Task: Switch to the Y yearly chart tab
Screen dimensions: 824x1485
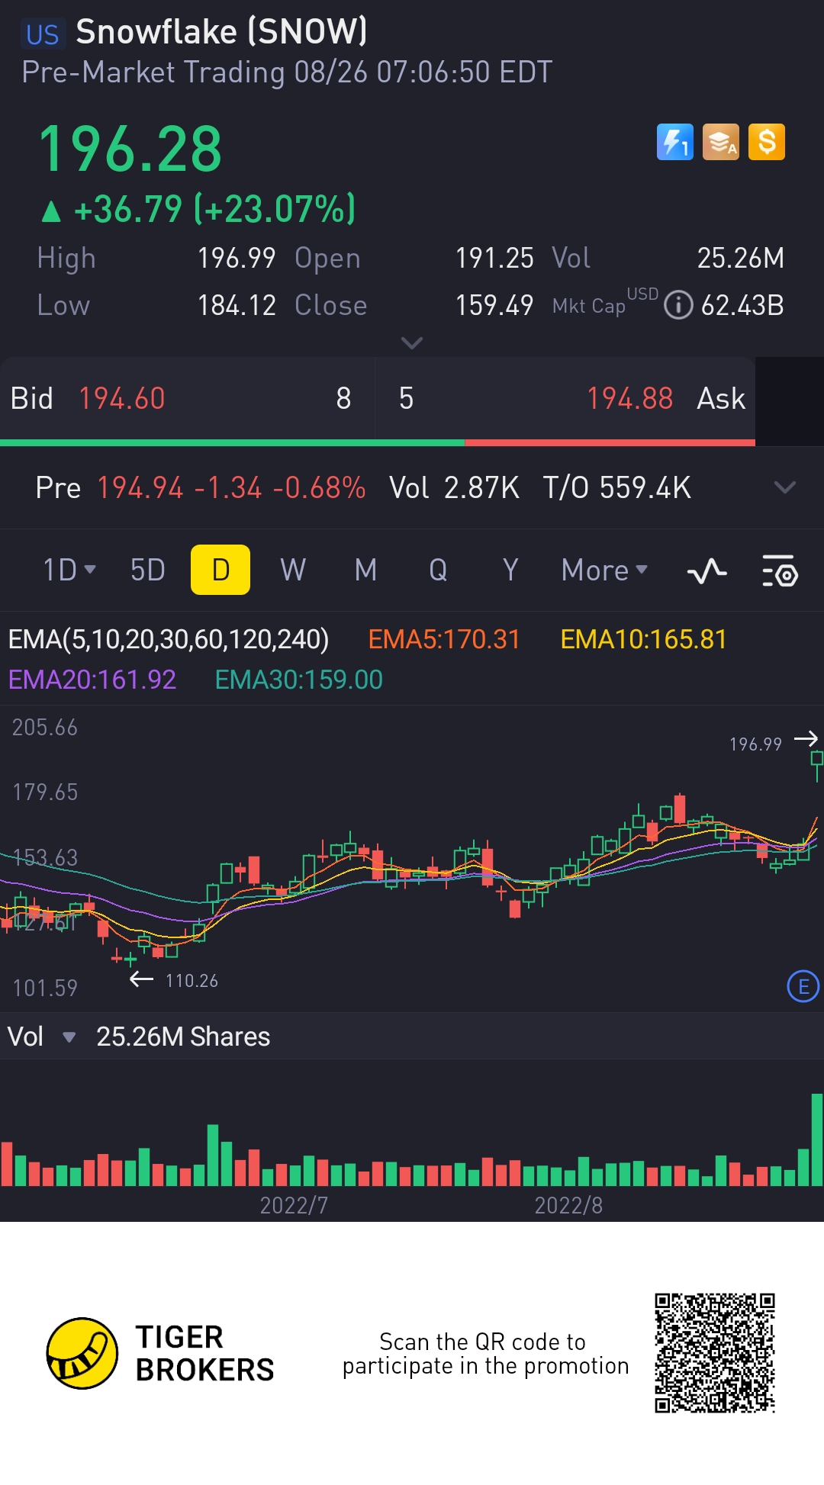Action: tap(510, 570)
